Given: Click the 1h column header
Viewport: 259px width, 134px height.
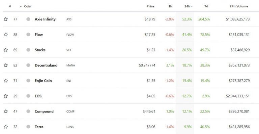Looking at the screenshot, I should (x=170, y=6).
